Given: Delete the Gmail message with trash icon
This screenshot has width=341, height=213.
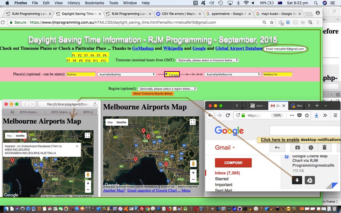Looking at the screenshot, I should (324, 147).
